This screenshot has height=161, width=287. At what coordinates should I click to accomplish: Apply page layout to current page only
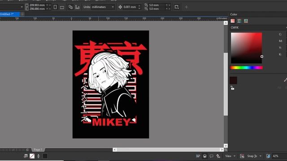click(78, 7)
